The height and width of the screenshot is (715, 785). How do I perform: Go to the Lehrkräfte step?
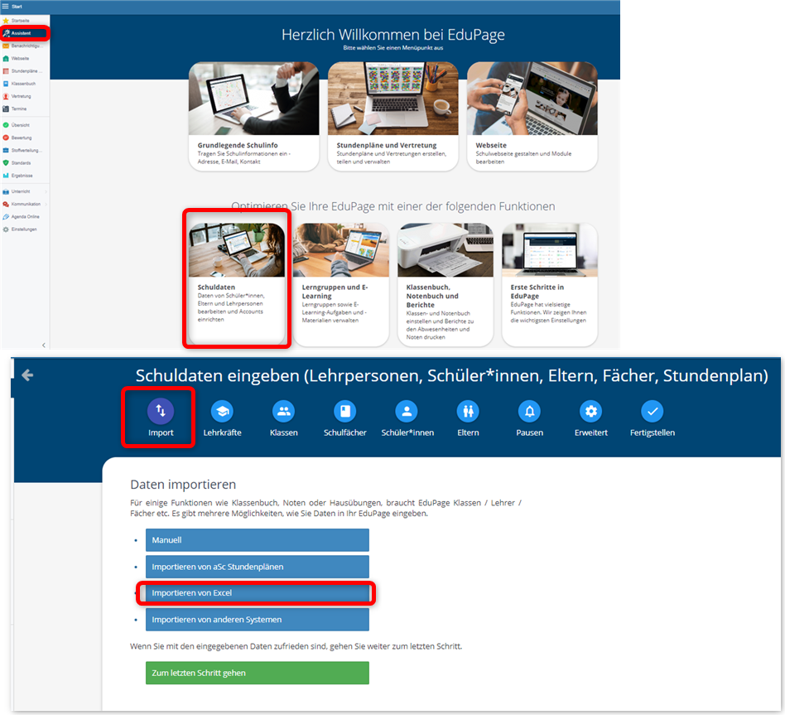222,418
